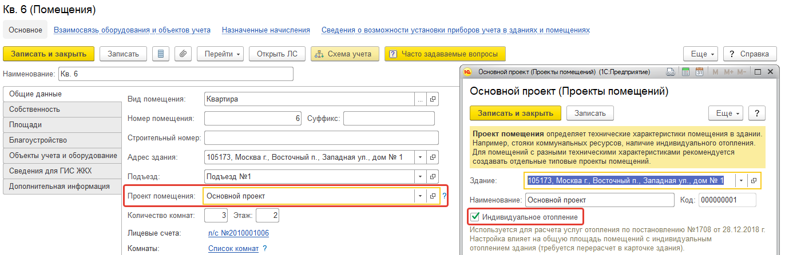Open Адрес здания dropdown list
Screen dimensions: 785x255
(x=421, y=157)
